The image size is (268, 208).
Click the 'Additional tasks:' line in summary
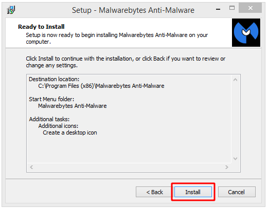pos(49,119)
